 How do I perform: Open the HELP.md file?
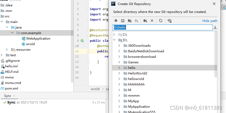(9, 72)
